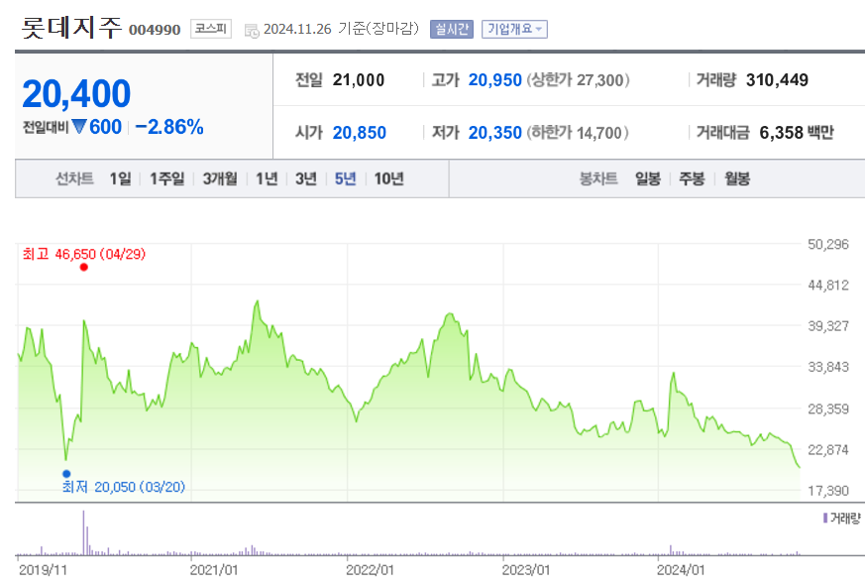Click the 17,390 price axis label
The width and height of the screenshot is (865, 585).
(x=828, y=490)
